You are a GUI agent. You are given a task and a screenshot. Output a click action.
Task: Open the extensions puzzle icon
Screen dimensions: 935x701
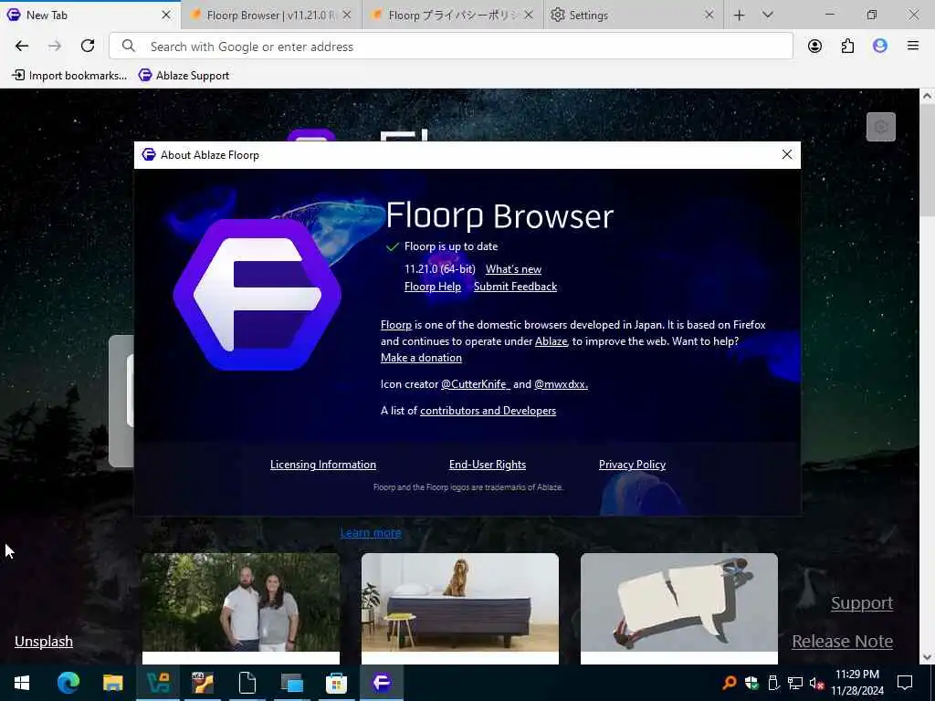(x=847, y=46)
